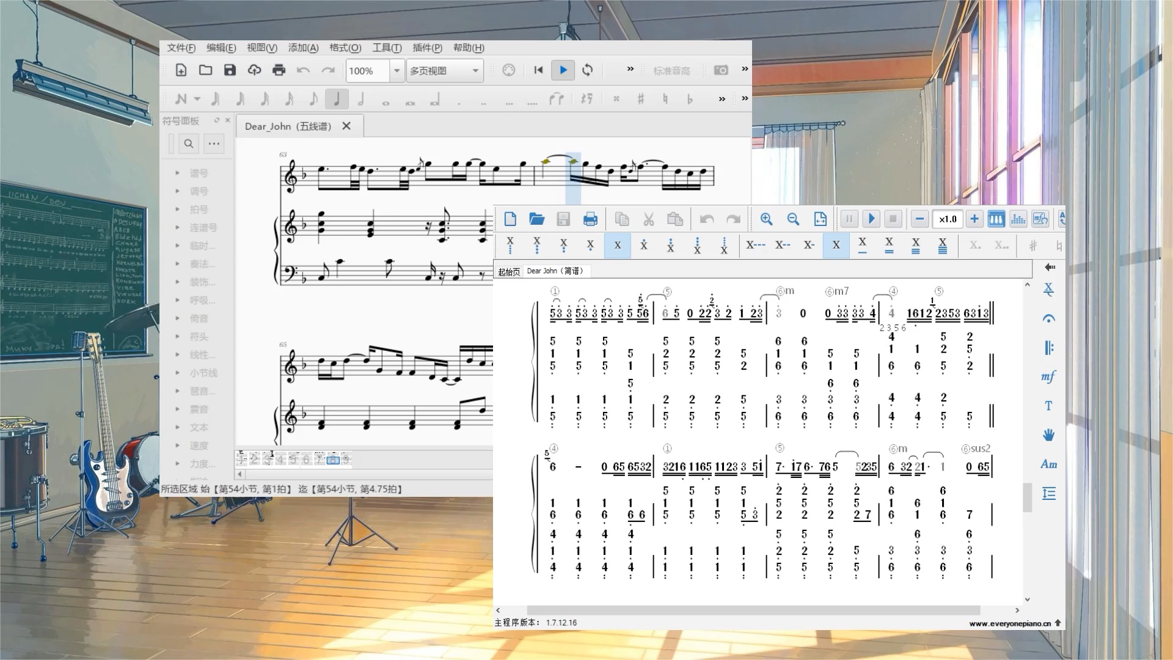Click 标准音高 concert pitch button

click(x=671, y=71)
